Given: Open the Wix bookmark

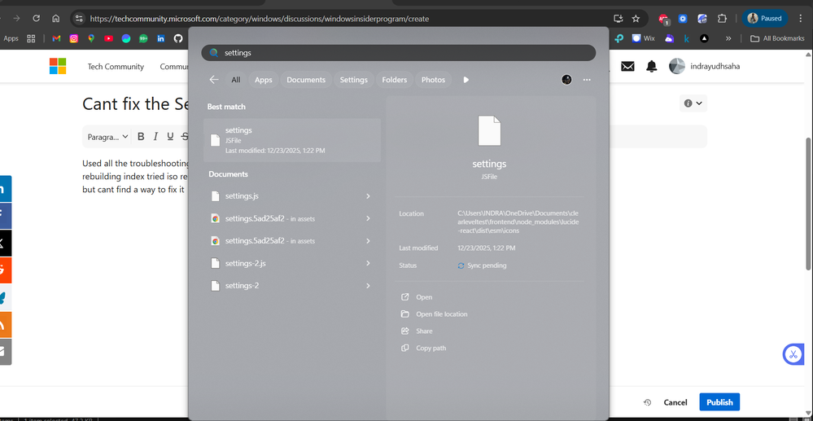Looking at the screenshot, I should (644, 38).
